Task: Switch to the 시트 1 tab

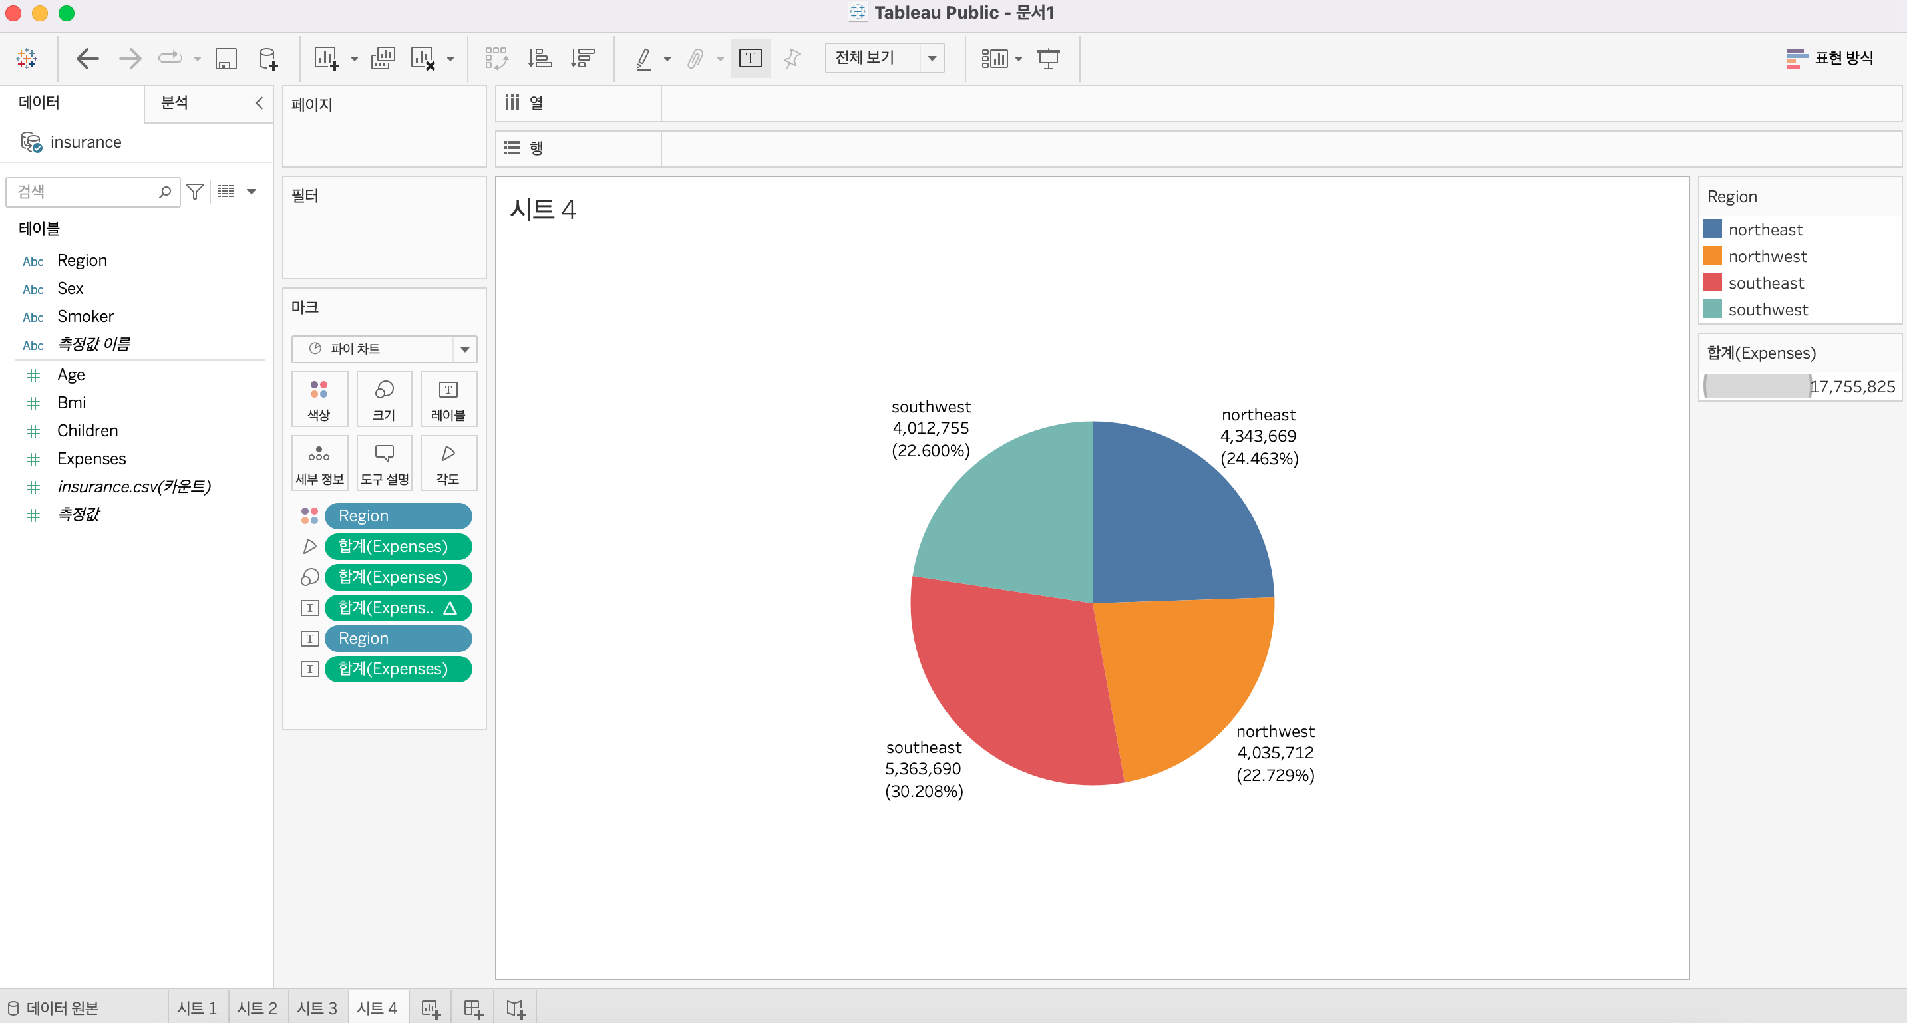Action: click(x=197, y=1008)
